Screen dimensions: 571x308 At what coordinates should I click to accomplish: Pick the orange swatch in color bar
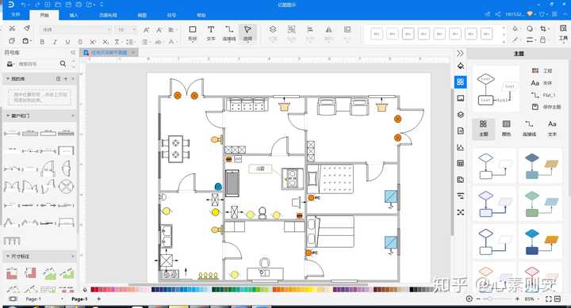[x=276, y=290]
